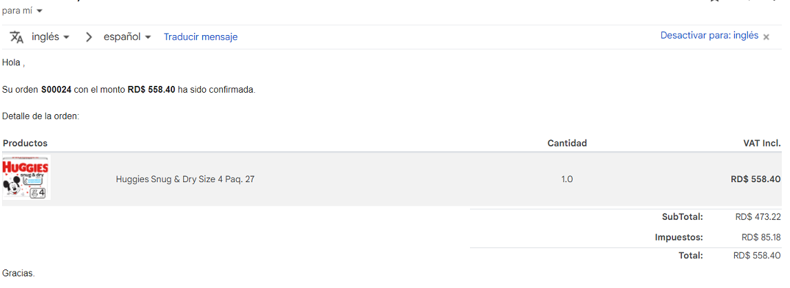The width and height of the screenshot is (790, 288).
Task: Open the 'inglés' source language dropdown
Action: click(x=51, y=37)
